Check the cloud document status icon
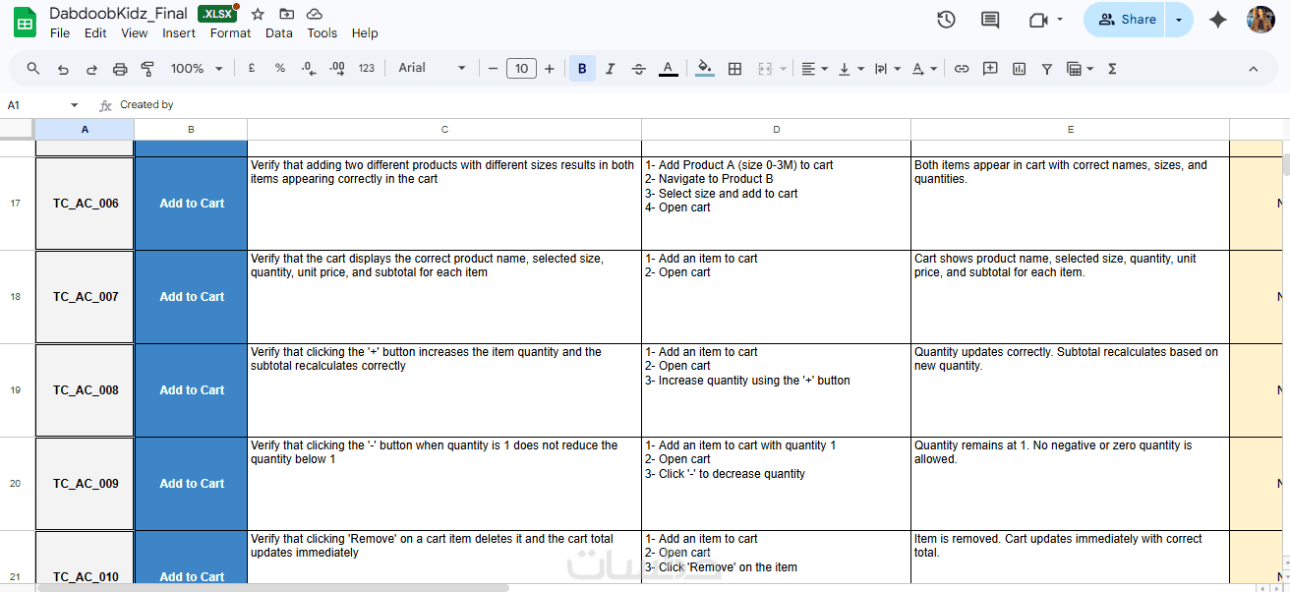 (315, 14)
